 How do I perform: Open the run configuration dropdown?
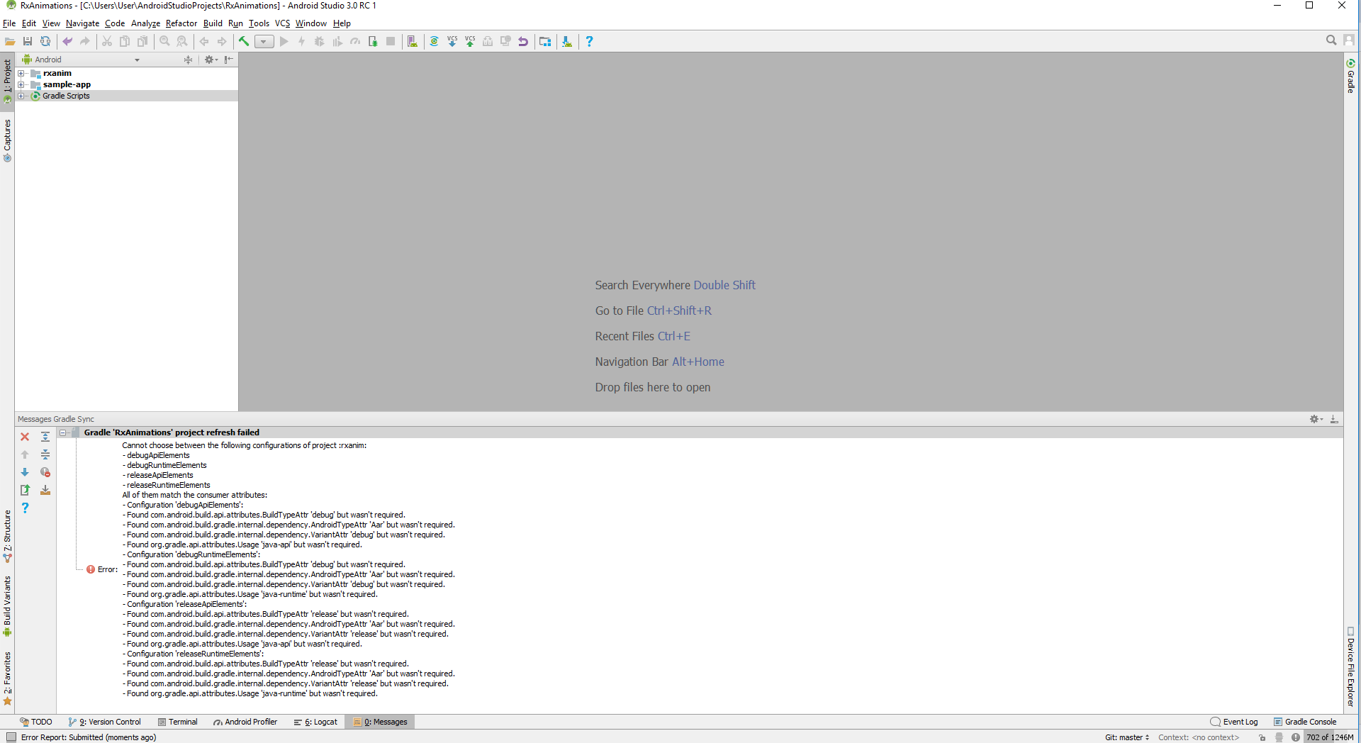coord(264,42)
